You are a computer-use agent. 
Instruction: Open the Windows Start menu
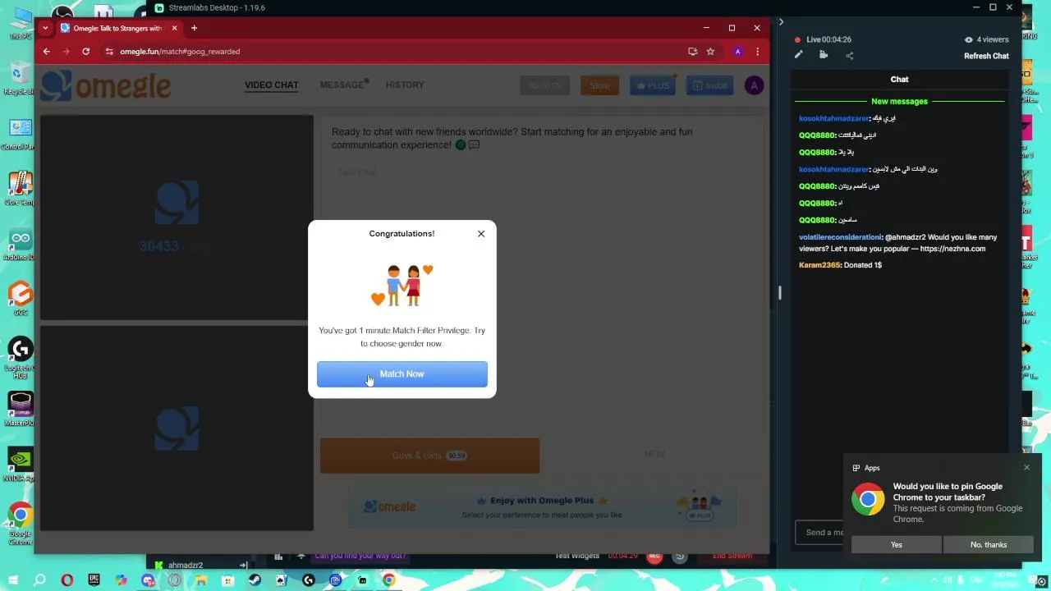pos(13,580)
